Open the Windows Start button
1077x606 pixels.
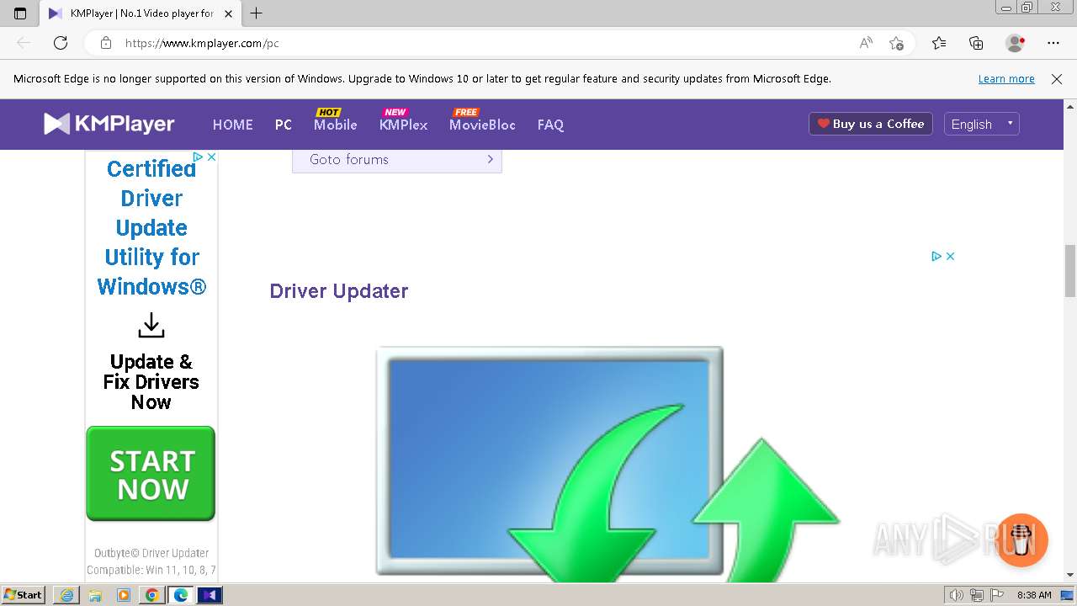24,594
